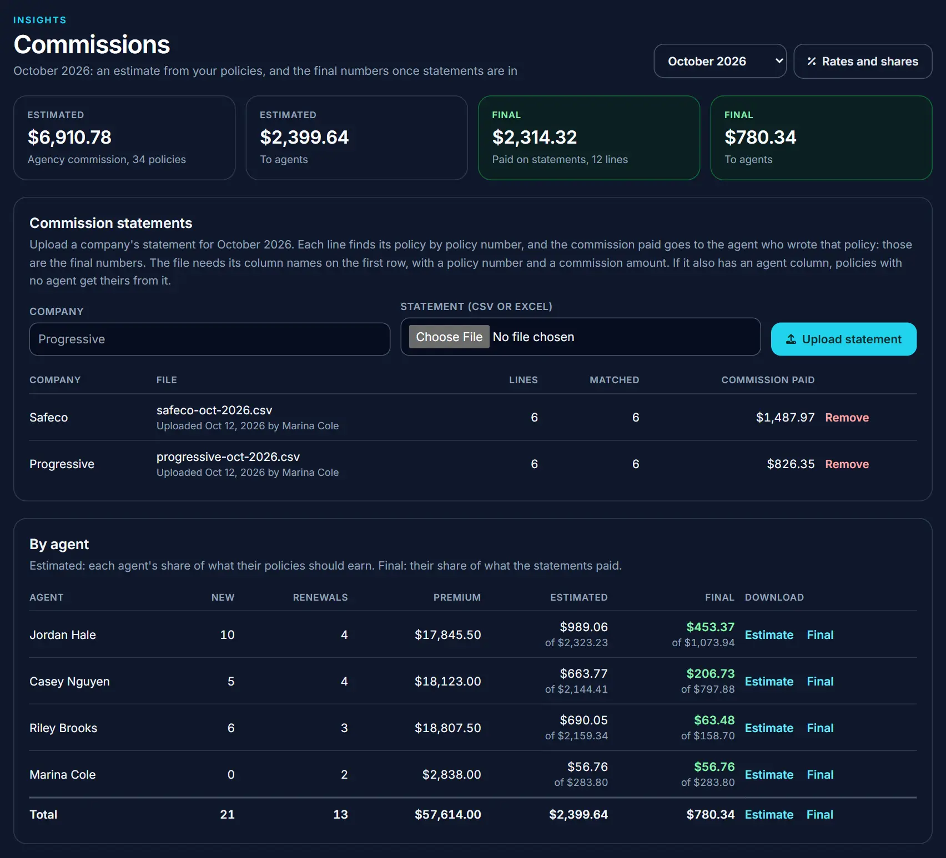Click the $6,910.78 estimated agency commission value

tap(69, 137)
